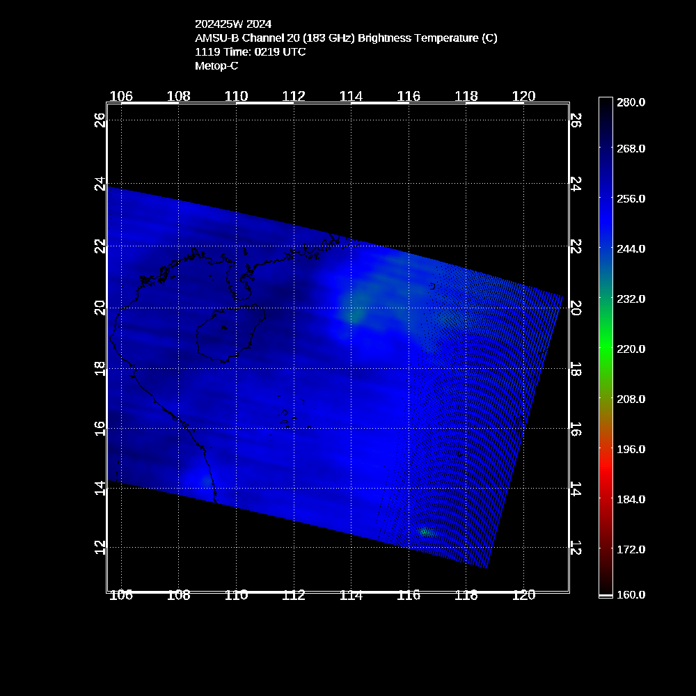Click the "1119 Time: 0219 UTC" line
The height and width of the screenshot is (696, 696).
(251, 52)
